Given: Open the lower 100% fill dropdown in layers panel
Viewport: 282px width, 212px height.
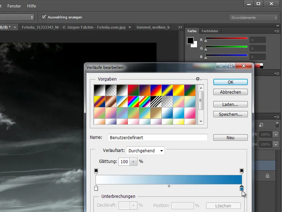Looking at the screenshot, I should pos(276,145).
